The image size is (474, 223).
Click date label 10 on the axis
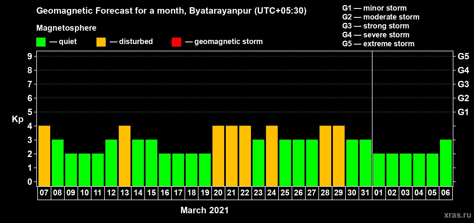click(84, 193)
